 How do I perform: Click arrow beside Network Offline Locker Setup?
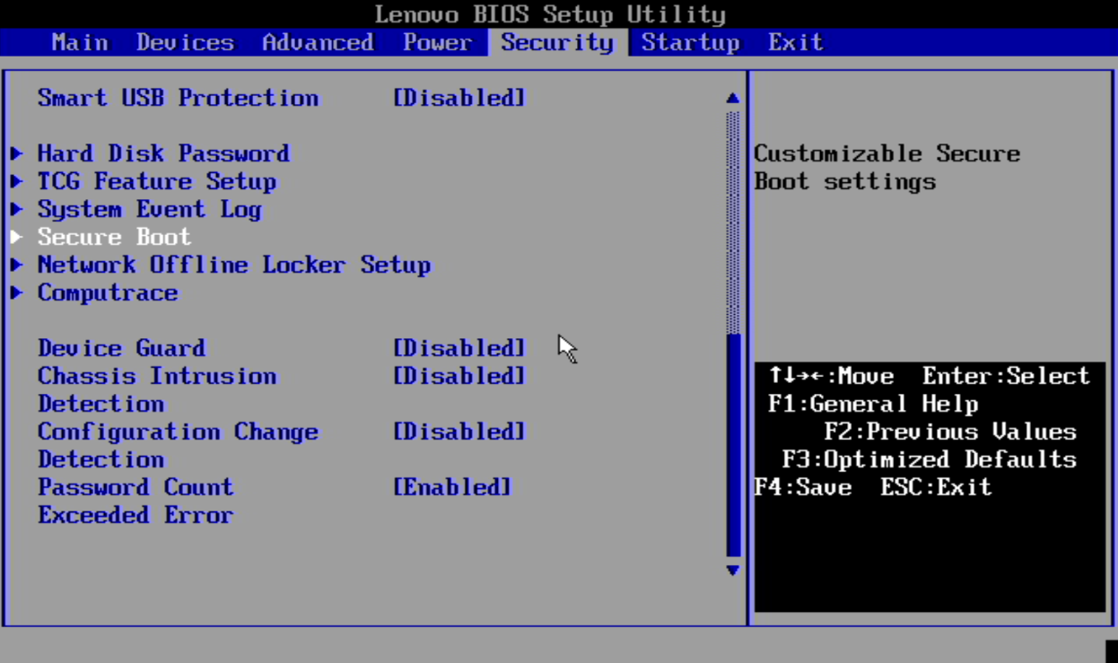pos(16,265)
